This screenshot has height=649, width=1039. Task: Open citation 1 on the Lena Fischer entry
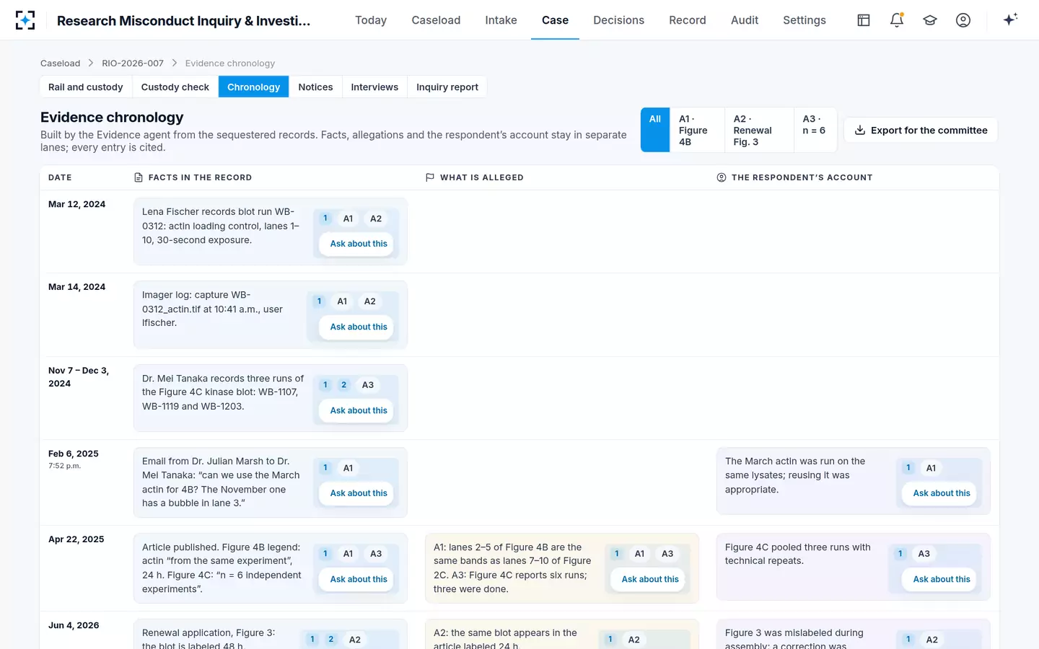coord(325,218)
